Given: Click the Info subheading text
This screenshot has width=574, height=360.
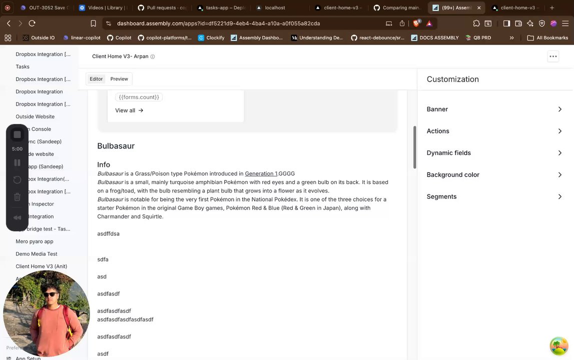Looking at the screenshot, I should pos(104,164).
